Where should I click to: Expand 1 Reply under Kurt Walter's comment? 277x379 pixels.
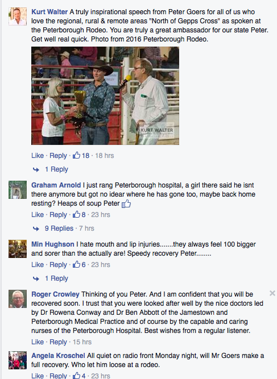point(56,169)
